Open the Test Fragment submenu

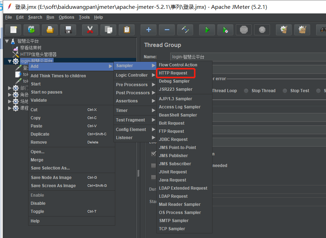(135, 120)
